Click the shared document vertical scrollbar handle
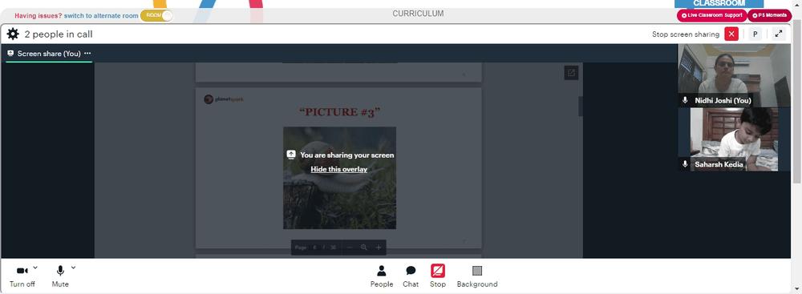 coord(581,107)
